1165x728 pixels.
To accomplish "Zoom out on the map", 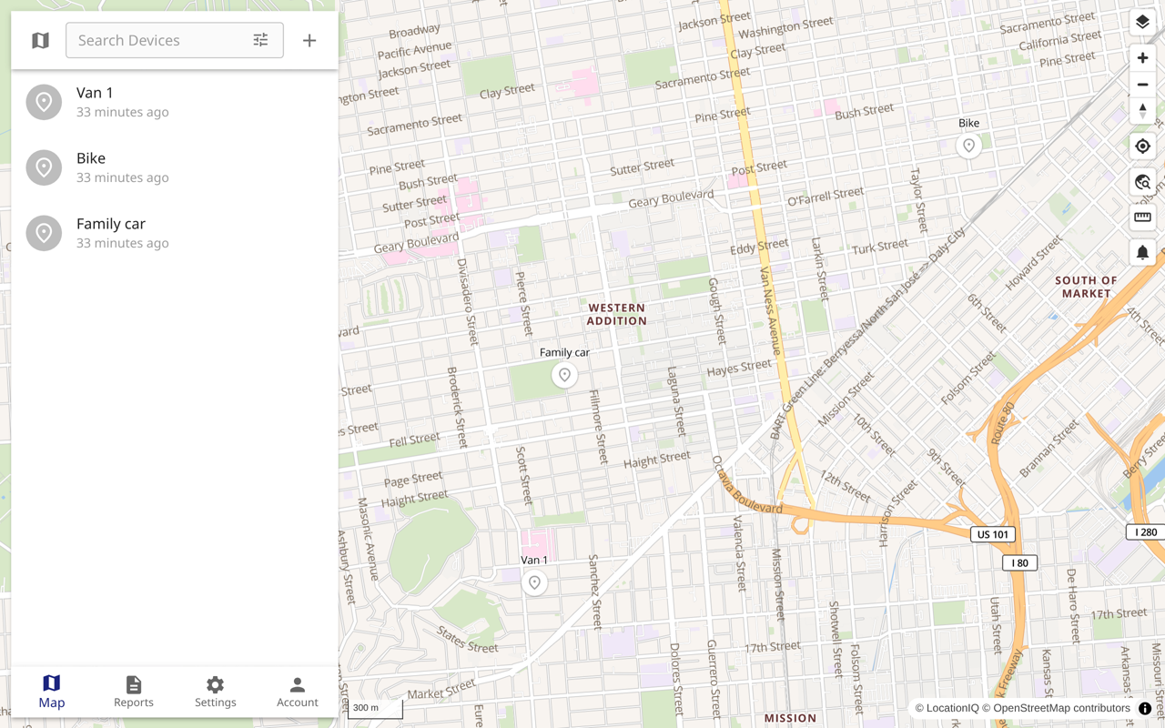I will pyautogui.click(x=1142, y=85).
